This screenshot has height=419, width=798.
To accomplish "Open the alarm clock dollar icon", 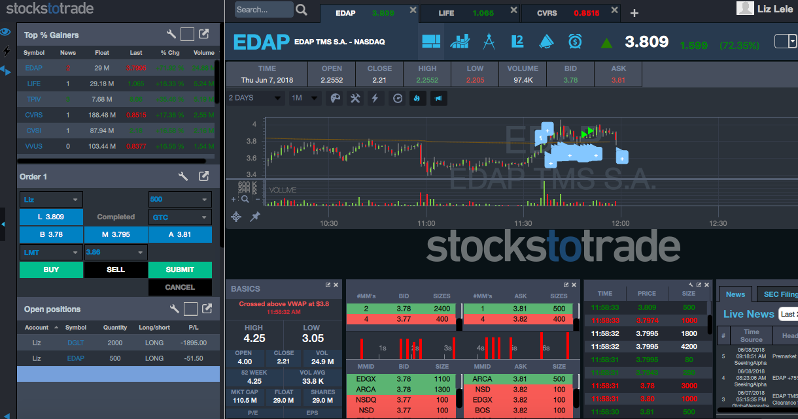I will coord(575,42).
